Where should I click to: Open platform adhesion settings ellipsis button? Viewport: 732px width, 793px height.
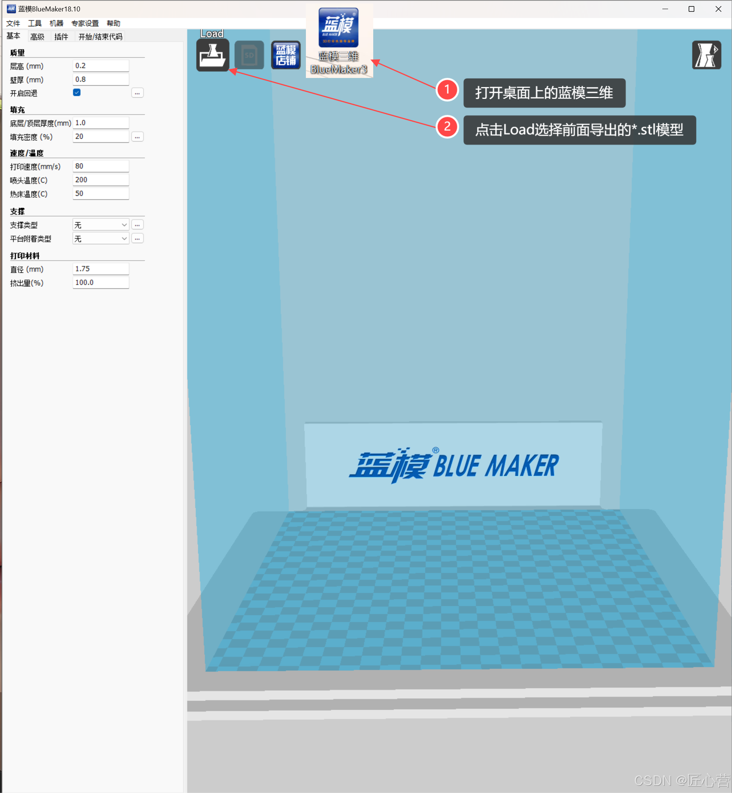pos(137,239)
